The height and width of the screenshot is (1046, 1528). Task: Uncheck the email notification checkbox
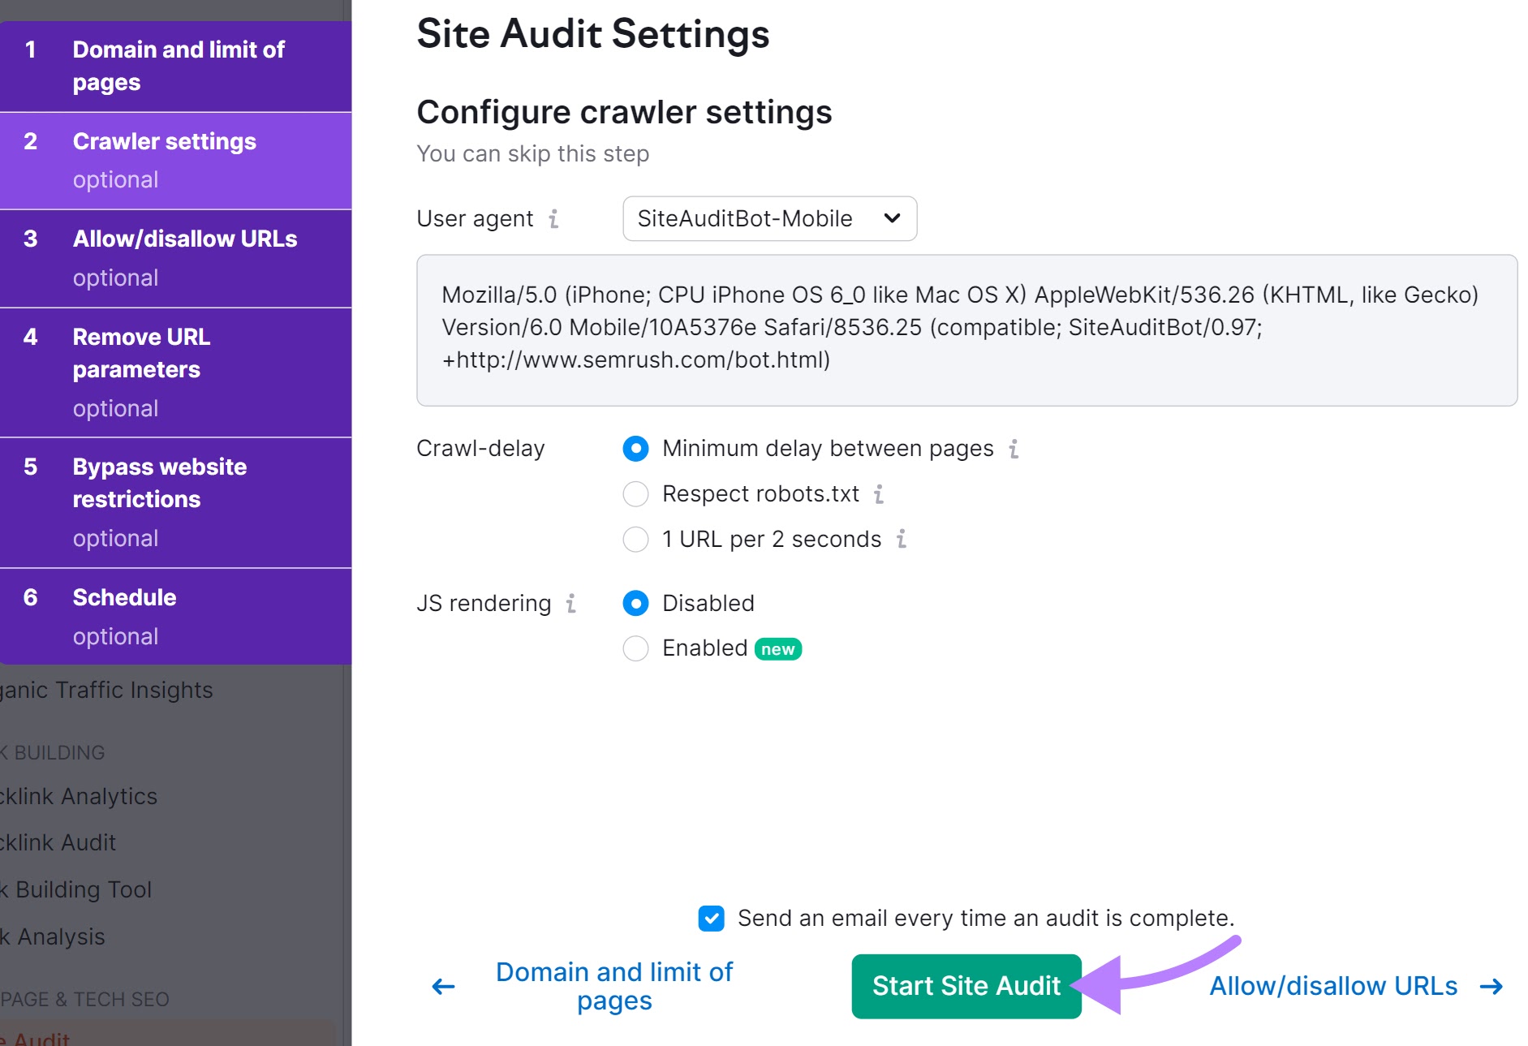click(x=711, y=919)
